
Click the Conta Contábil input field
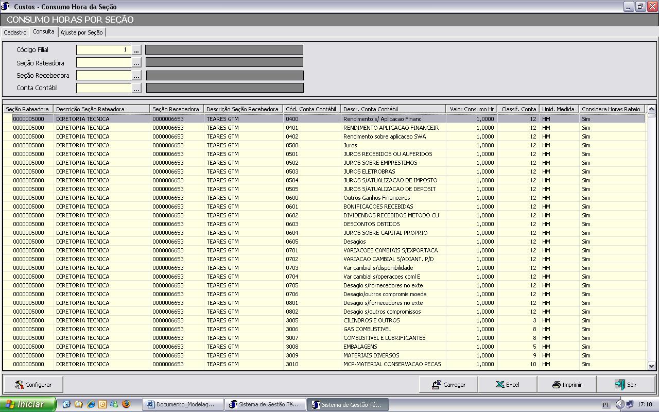tap(104, 88)
